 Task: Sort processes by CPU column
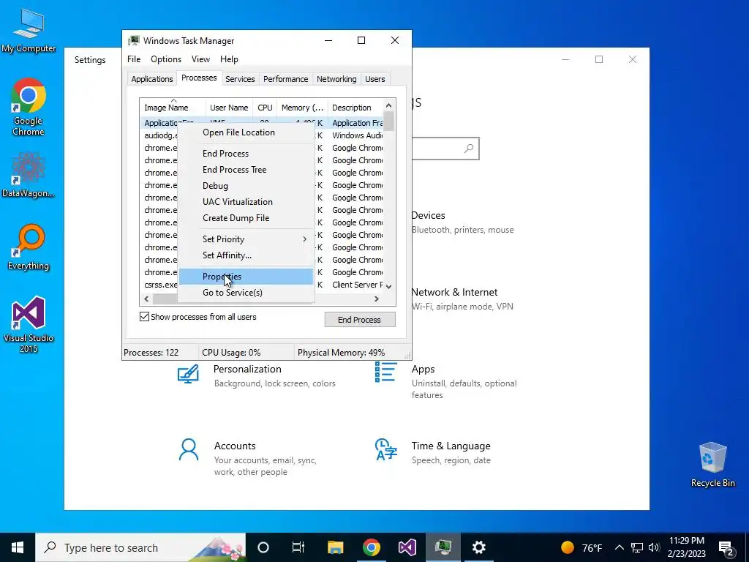point(265,108)
